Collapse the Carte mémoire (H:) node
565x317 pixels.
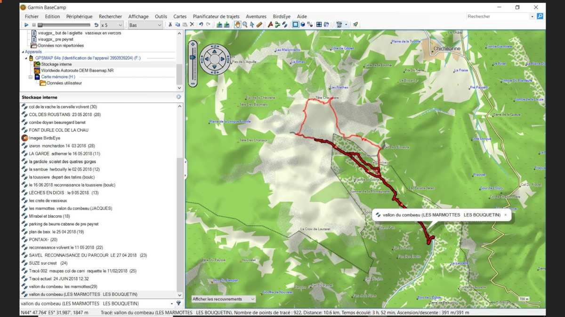(x=31, y=77)
